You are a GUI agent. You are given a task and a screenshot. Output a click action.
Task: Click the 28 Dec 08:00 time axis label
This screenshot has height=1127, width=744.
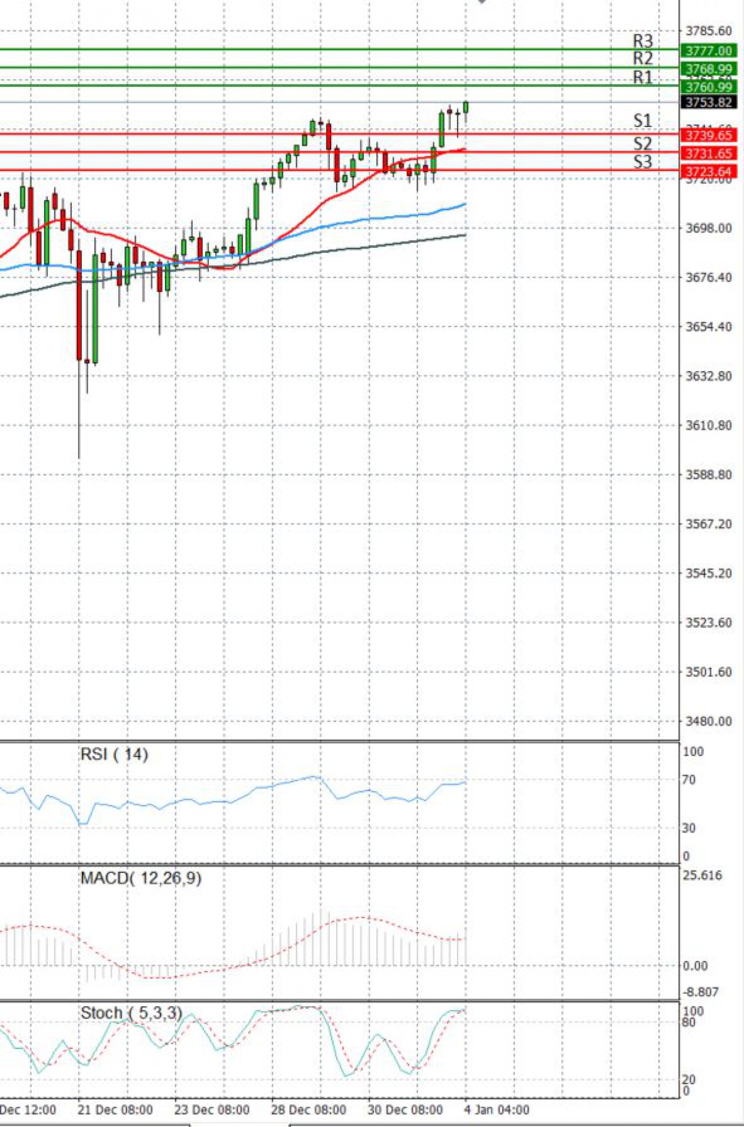pyautogui.click(x=308, y=1109)
